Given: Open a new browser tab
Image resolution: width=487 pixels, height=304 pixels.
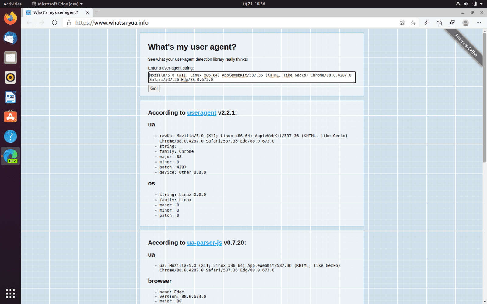Looking at the screenshot, I should [97, 12].
